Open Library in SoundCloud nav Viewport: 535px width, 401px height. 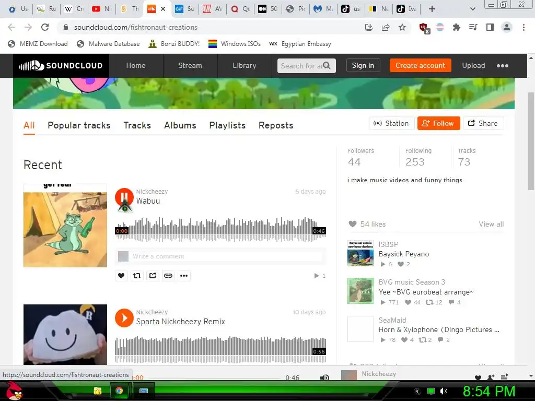click(245, 65)
